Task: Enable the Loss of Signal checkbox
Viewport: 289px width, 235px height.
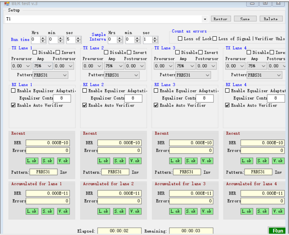Action: (x=215, y=39)
